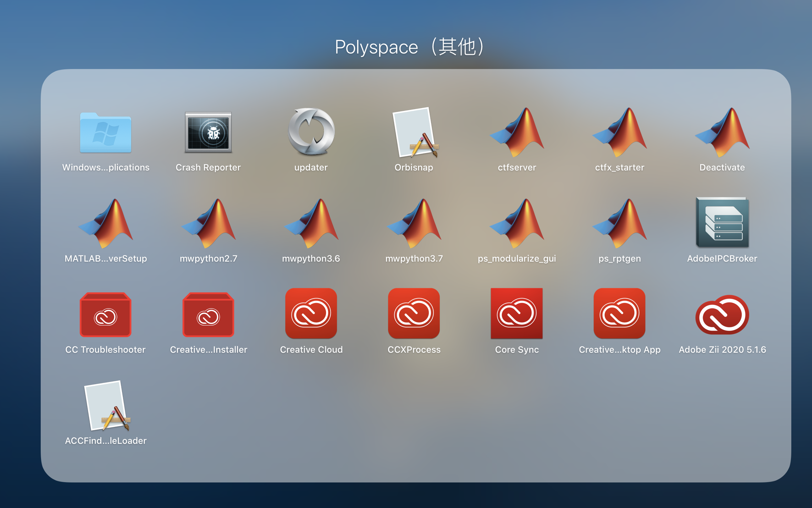Click the "Creative Cloud" label text
The width and height of the screenshot is (812, 508).
pos(311,350)
